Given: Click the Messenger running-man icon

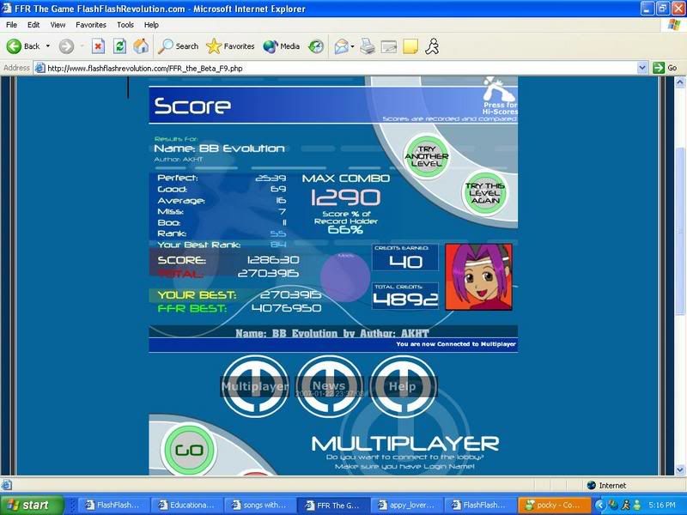Looking at the screenshot, I should point(432,46).
